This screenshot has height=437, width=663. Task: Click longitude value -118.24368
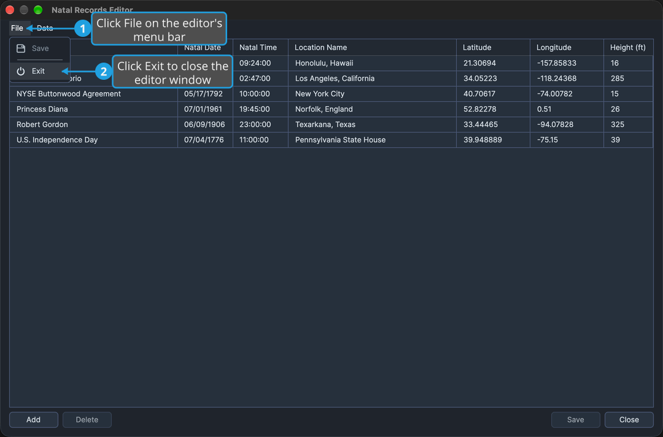coord(567,78)
